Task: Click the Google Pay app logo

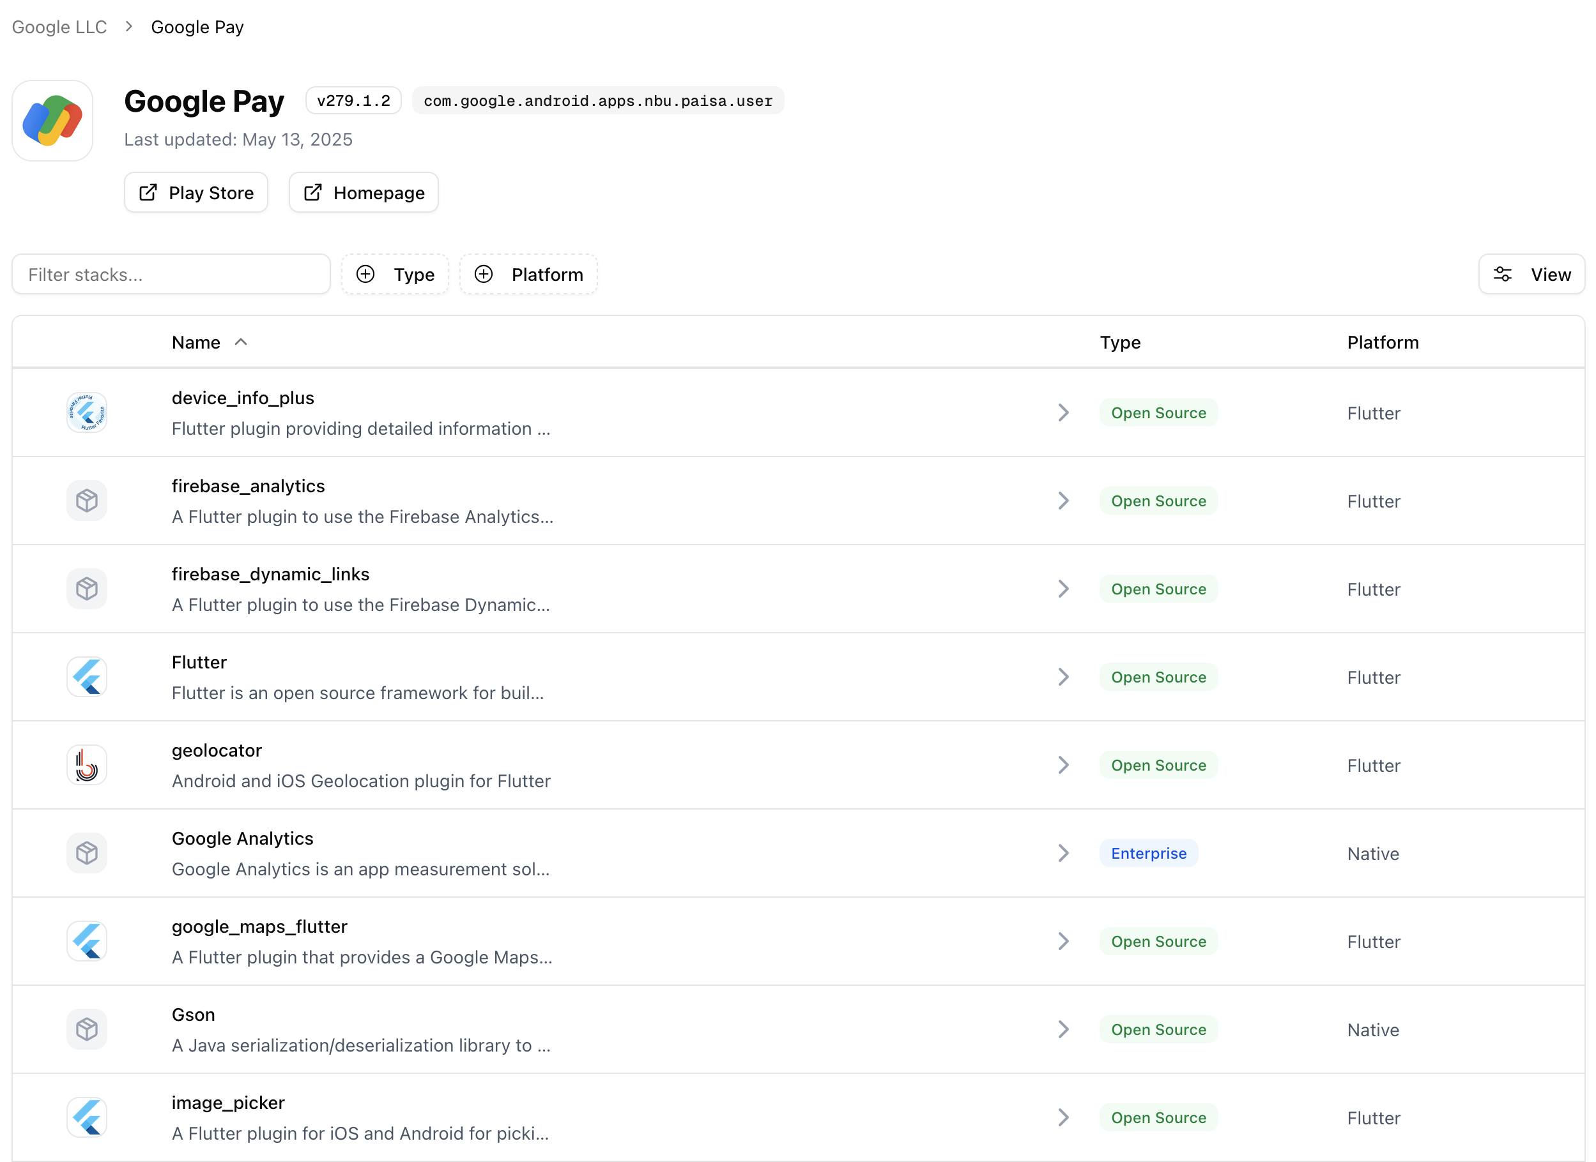Action: click(x=52, y=120)
